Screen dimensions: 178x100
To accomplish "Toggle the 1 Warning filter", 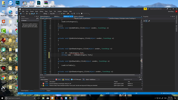I will point(66,79).
